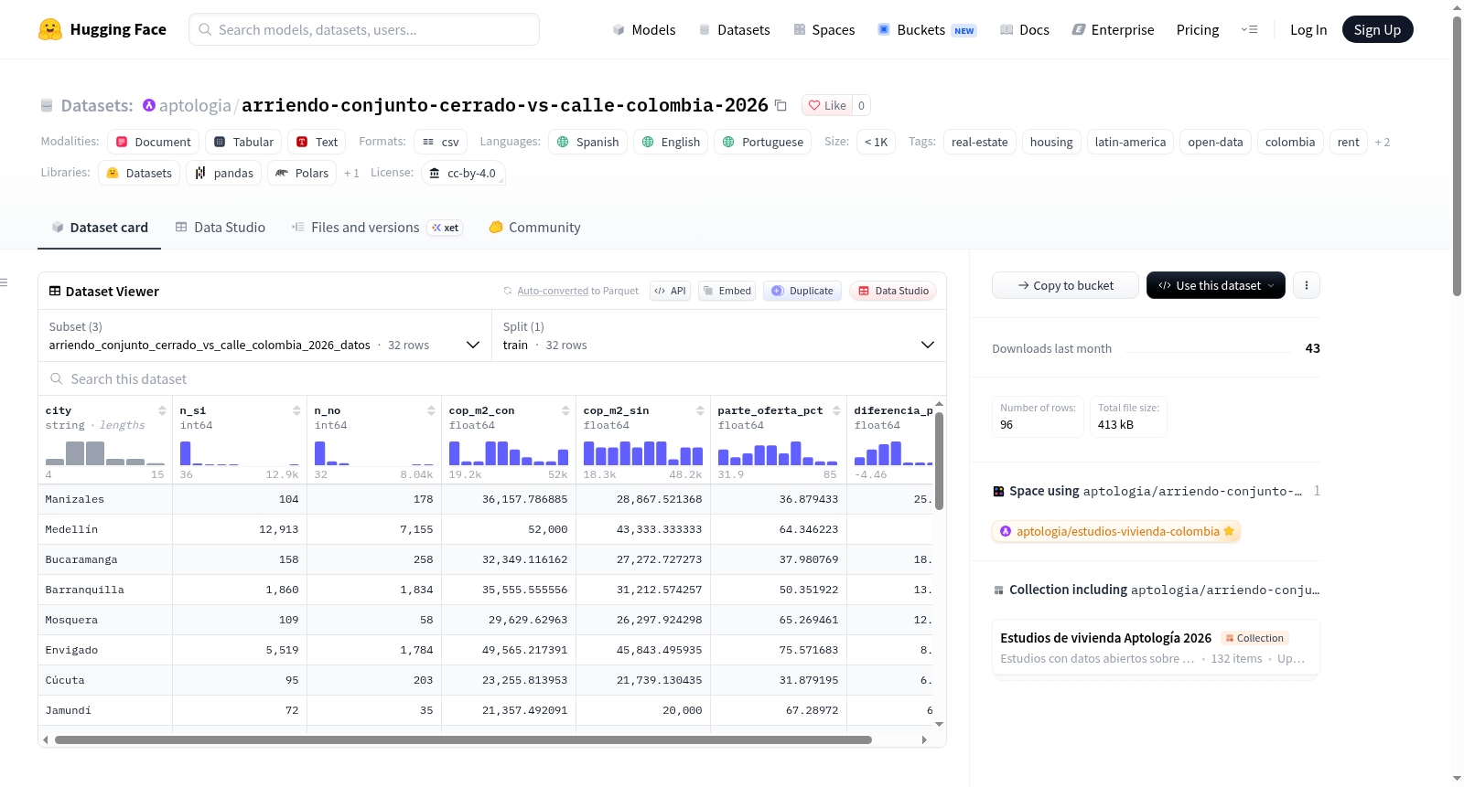The image size is (1464, 787).
Task: Go to the Community tab
Action: pyautogui.click(x=534, y=228)
